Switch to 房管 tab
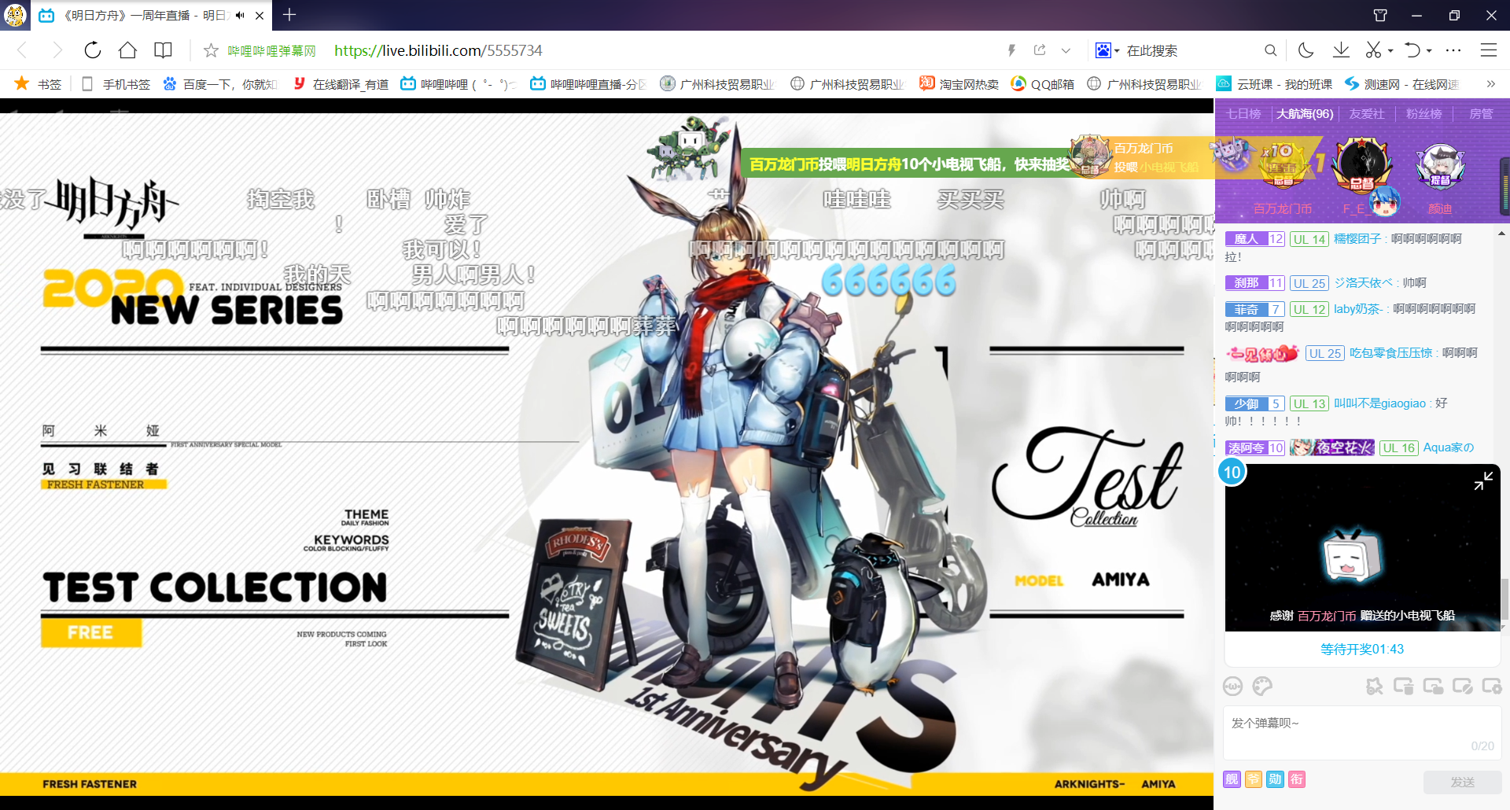The image size is (1510, 810). pos(1481,114)
